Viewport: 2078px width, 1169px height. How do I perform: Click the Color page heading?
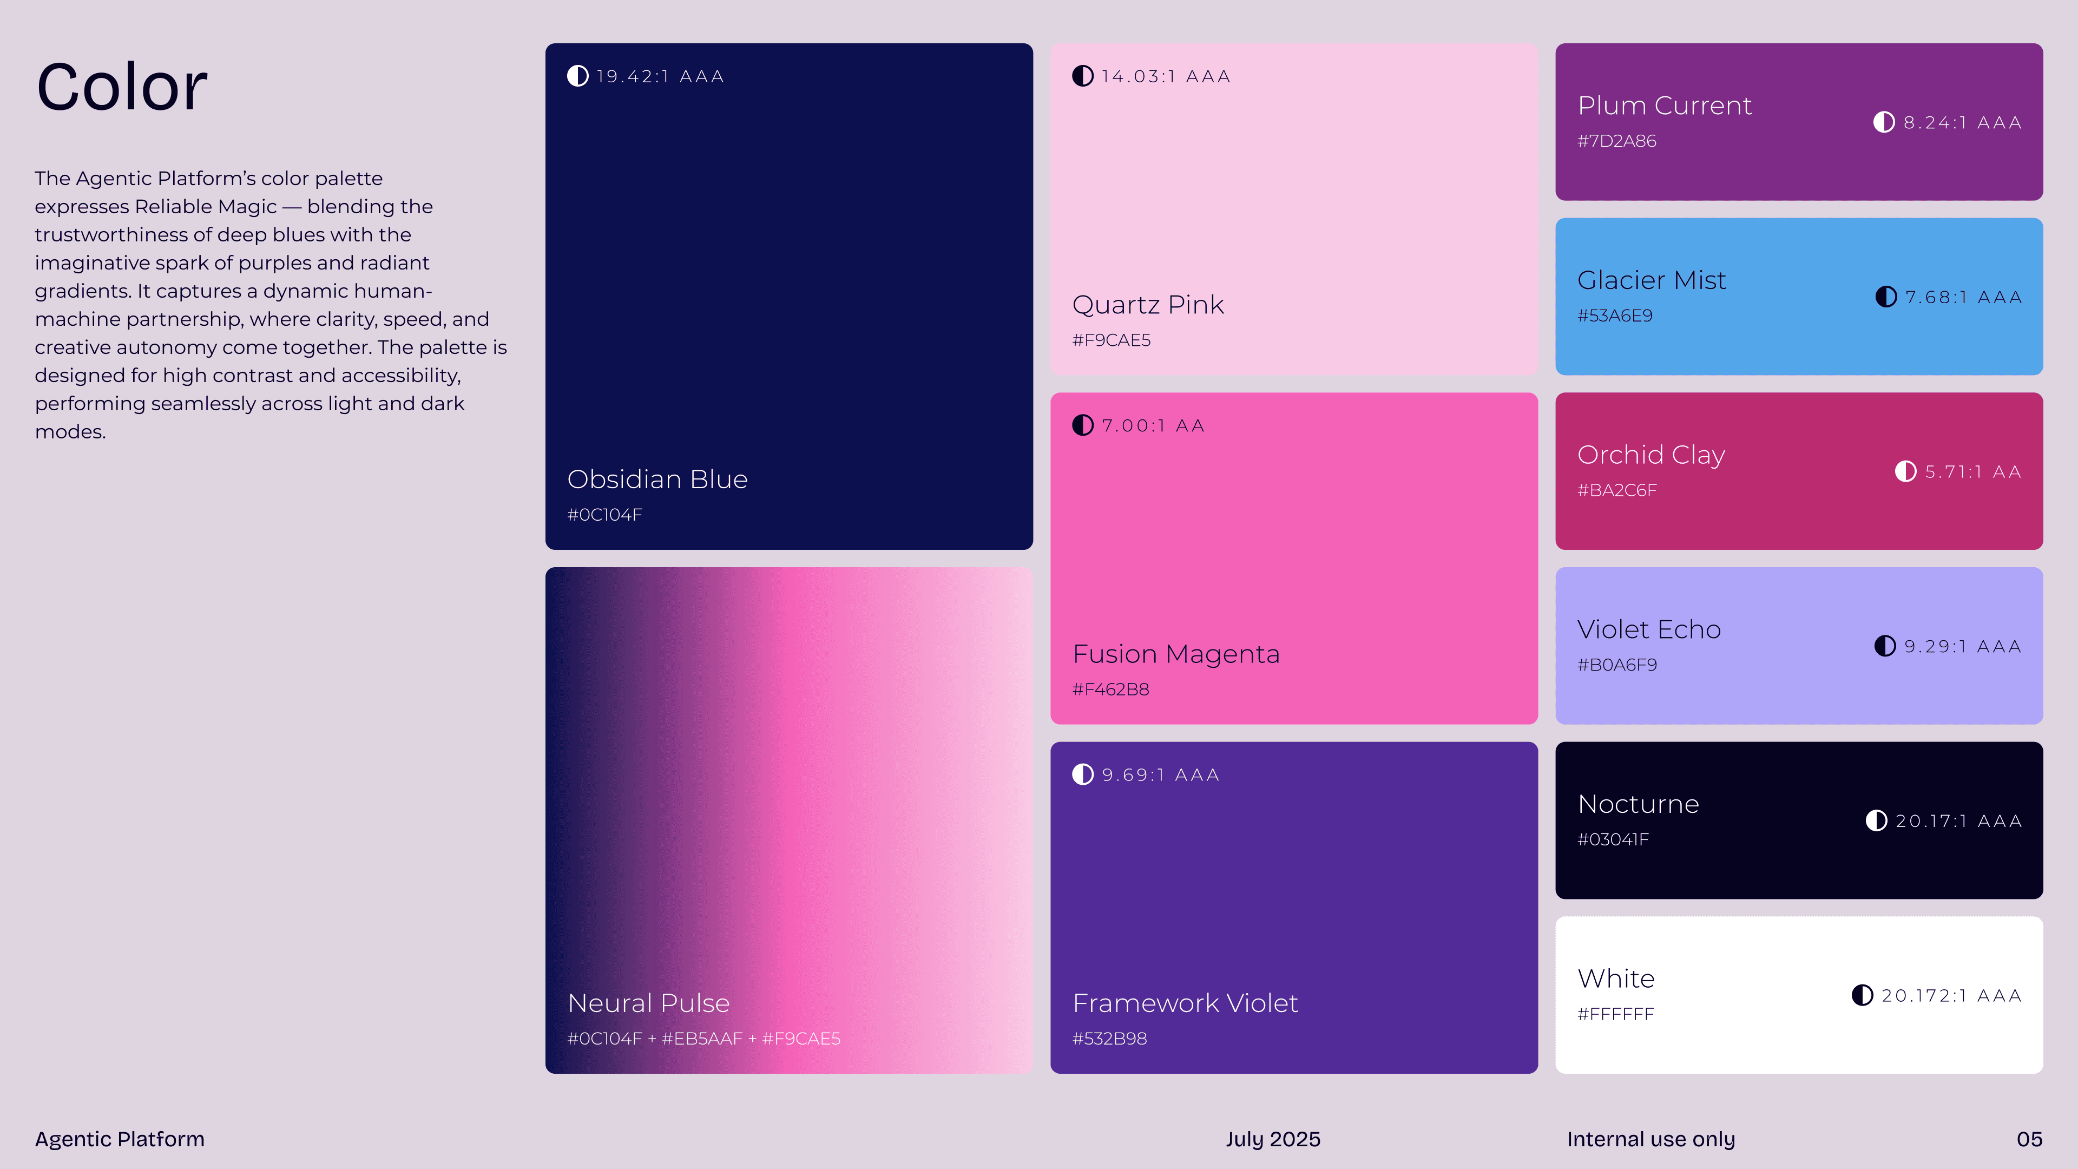[122, 87]
